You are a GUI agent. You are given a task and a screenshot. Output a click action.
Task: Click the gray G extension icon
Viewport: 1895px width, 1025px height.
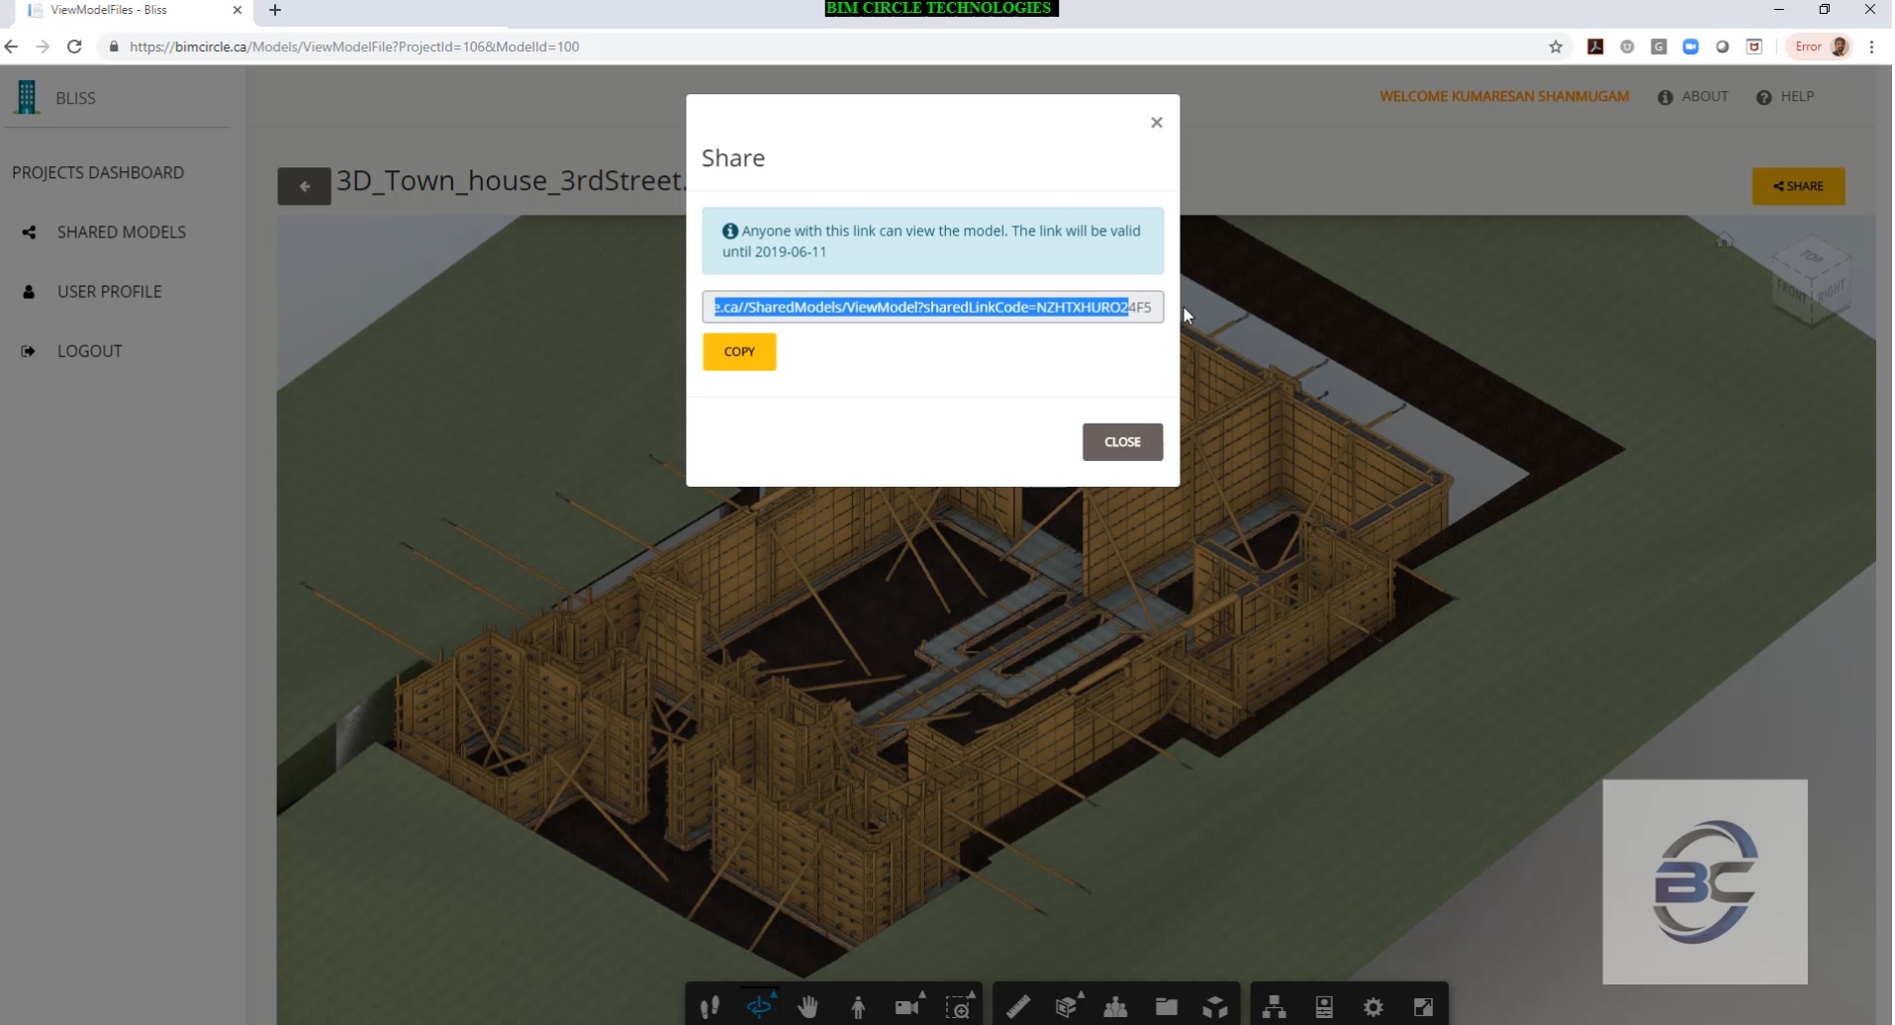point(1658,47)
